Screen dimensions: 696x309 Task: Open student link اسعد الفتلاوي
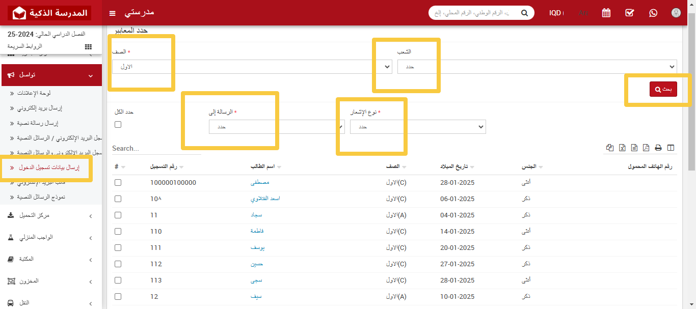[x=265, y=199]
